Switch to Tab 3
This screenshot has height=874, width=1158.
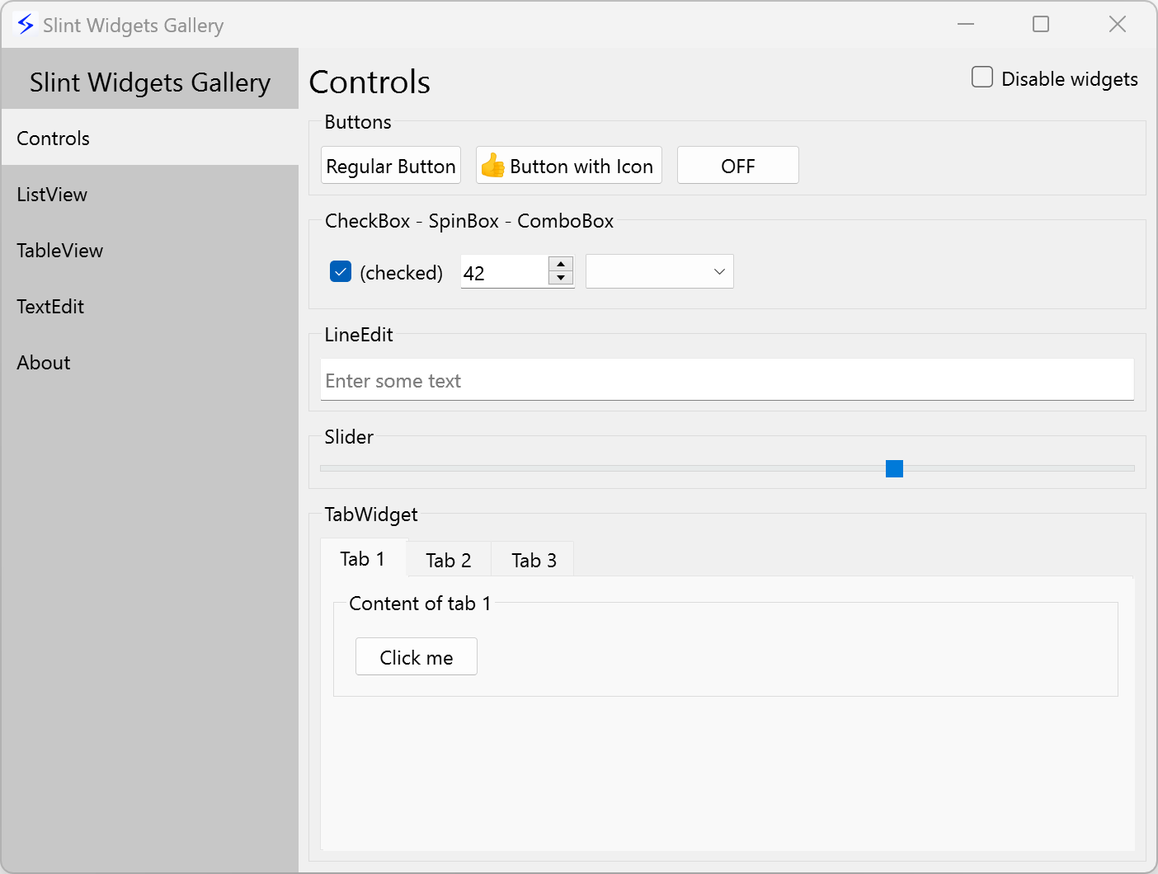coord(534,560)
